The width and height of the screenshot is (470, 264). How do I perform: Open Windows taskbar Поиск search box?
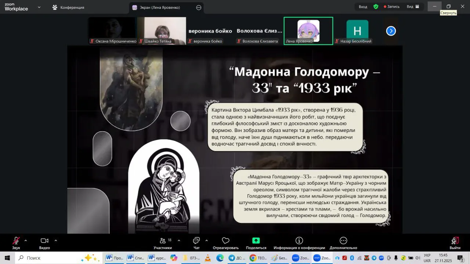(x=55, y=258)
